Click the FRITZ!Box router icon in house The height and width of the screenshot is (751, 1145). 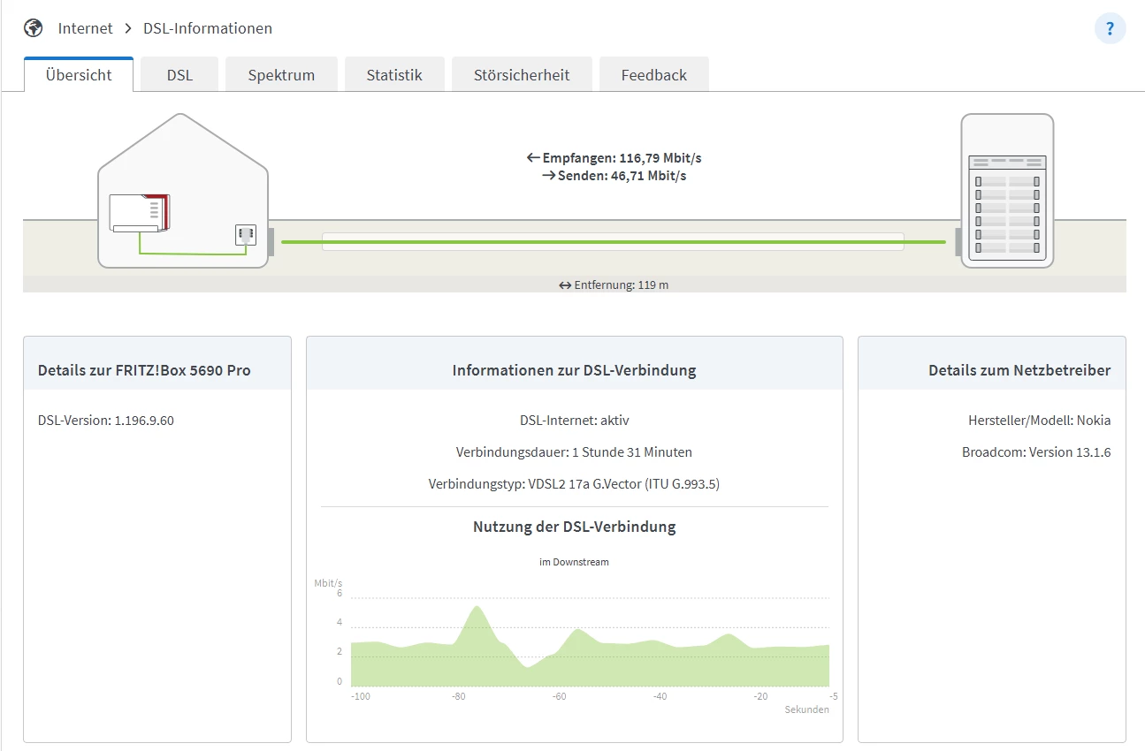[x=139, y=213]
